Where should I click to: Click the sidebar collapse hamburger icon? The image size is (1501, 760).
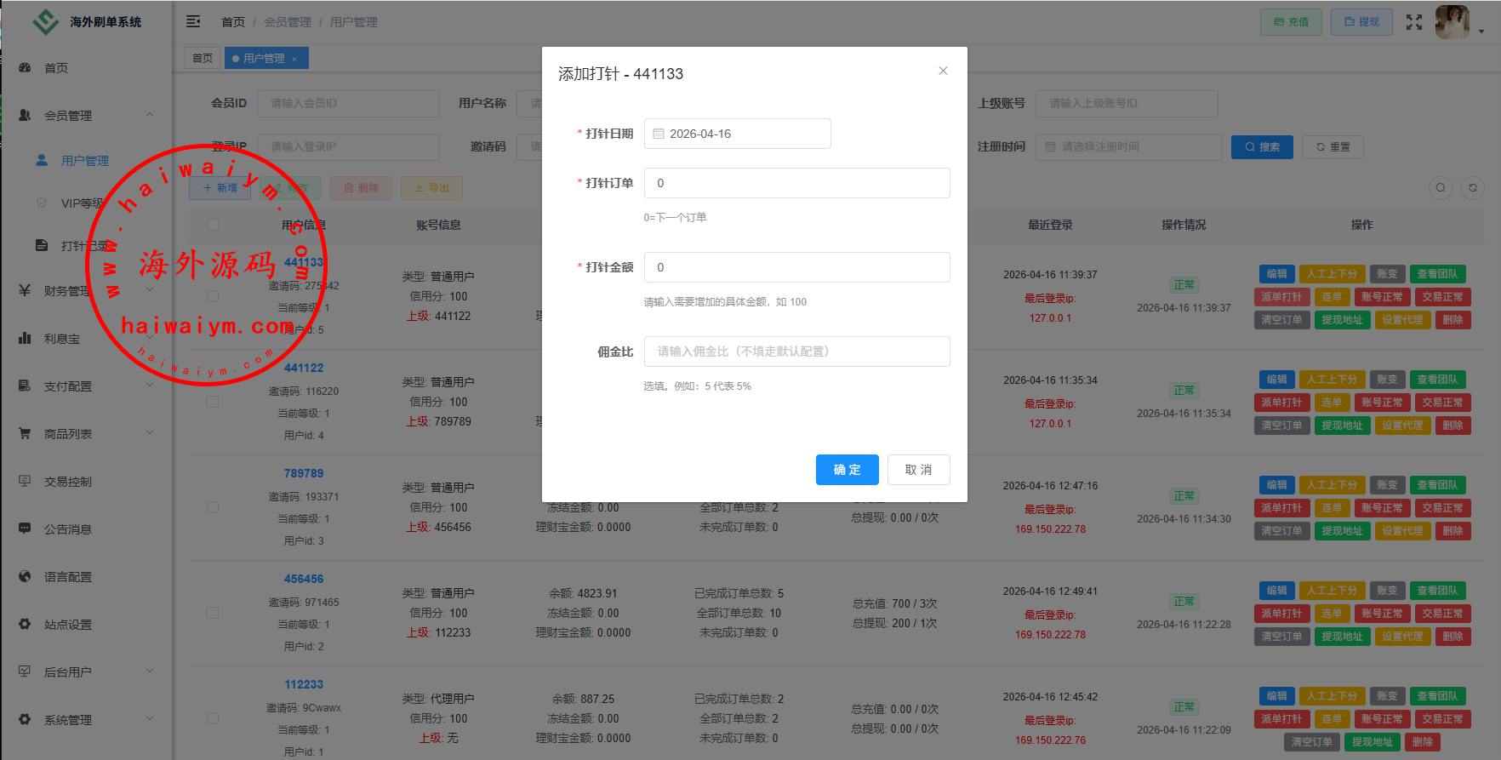pos(193,21)
